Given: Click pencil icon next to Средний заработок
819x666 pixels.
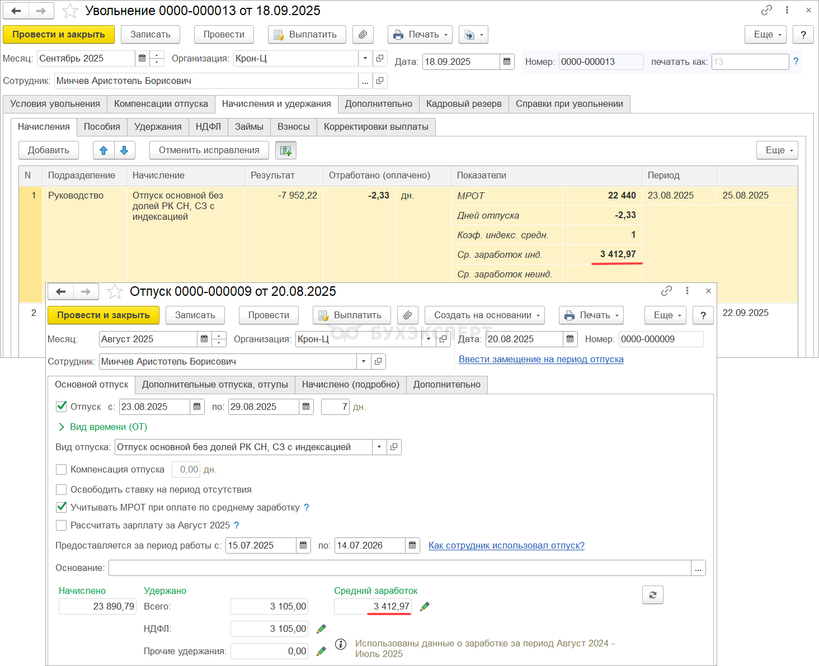Looking at the screenshot, I should 425,607.
